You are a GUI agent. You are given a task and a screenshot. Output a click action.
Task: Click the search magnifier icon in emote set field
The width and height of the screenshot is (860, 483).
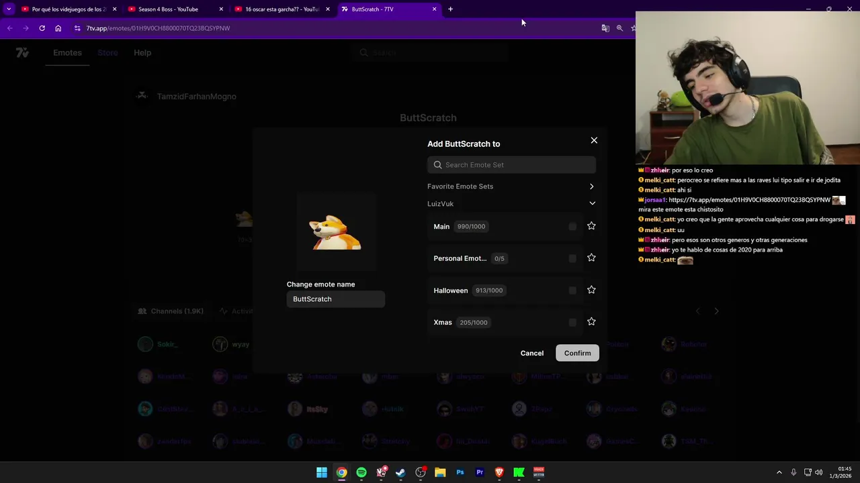click(x=437, y=164)
